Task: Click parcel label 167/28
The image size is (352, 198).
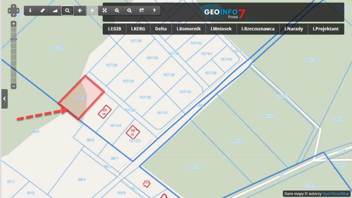Action: click(x=111, y=65)
